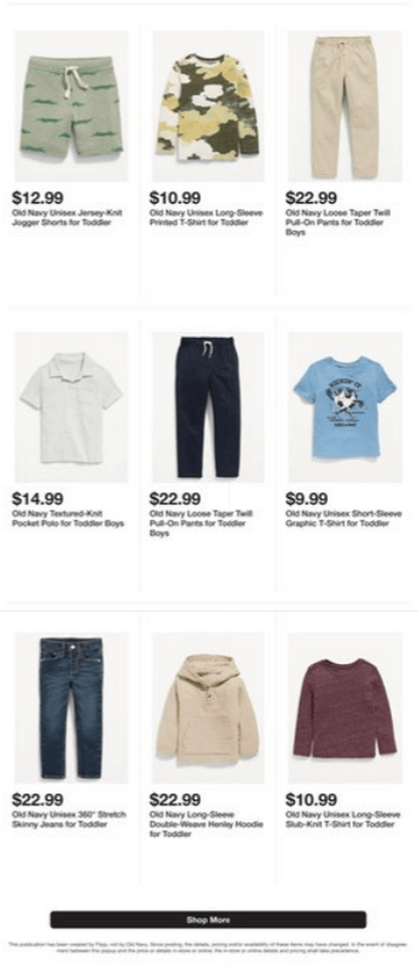Open the skinny jeans product photo
Screen dimensions: 418x971
(71, 708)
